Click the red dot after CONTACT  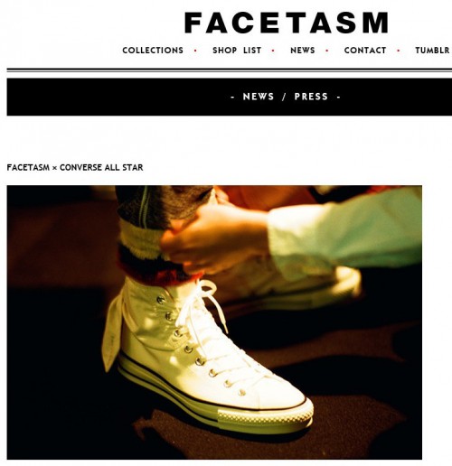[399, 51]
